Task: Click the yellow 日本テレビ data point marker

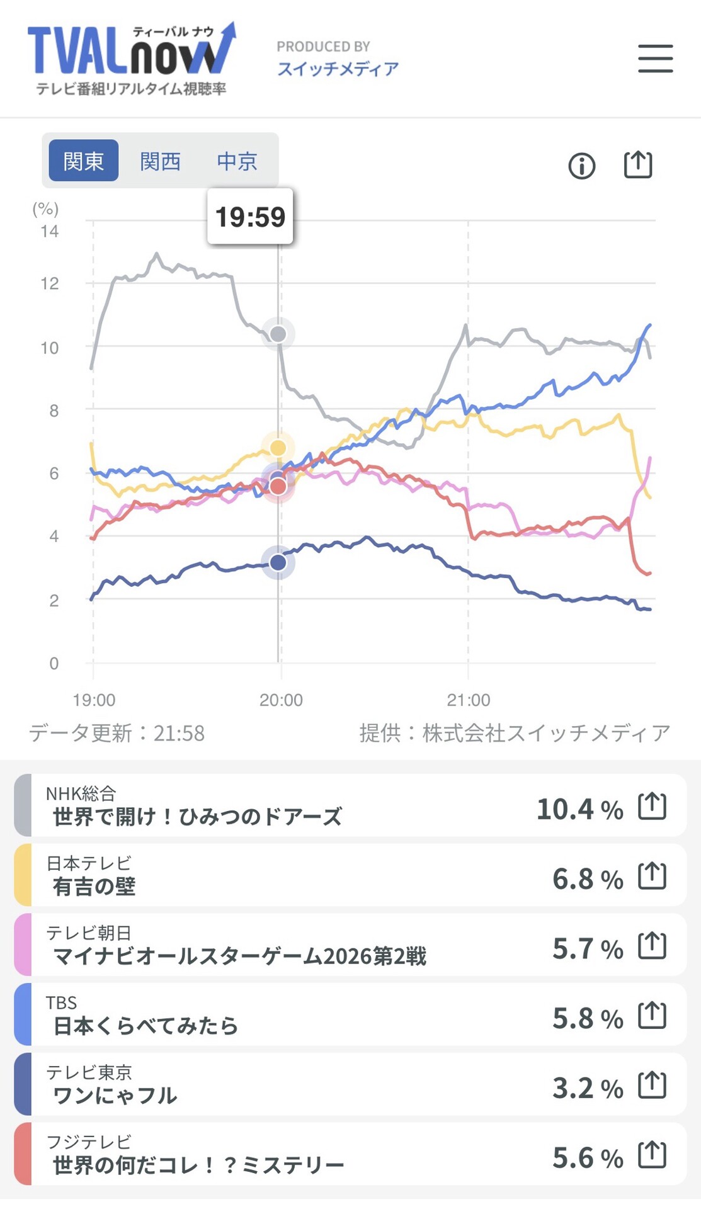Action: pos(278,448)
